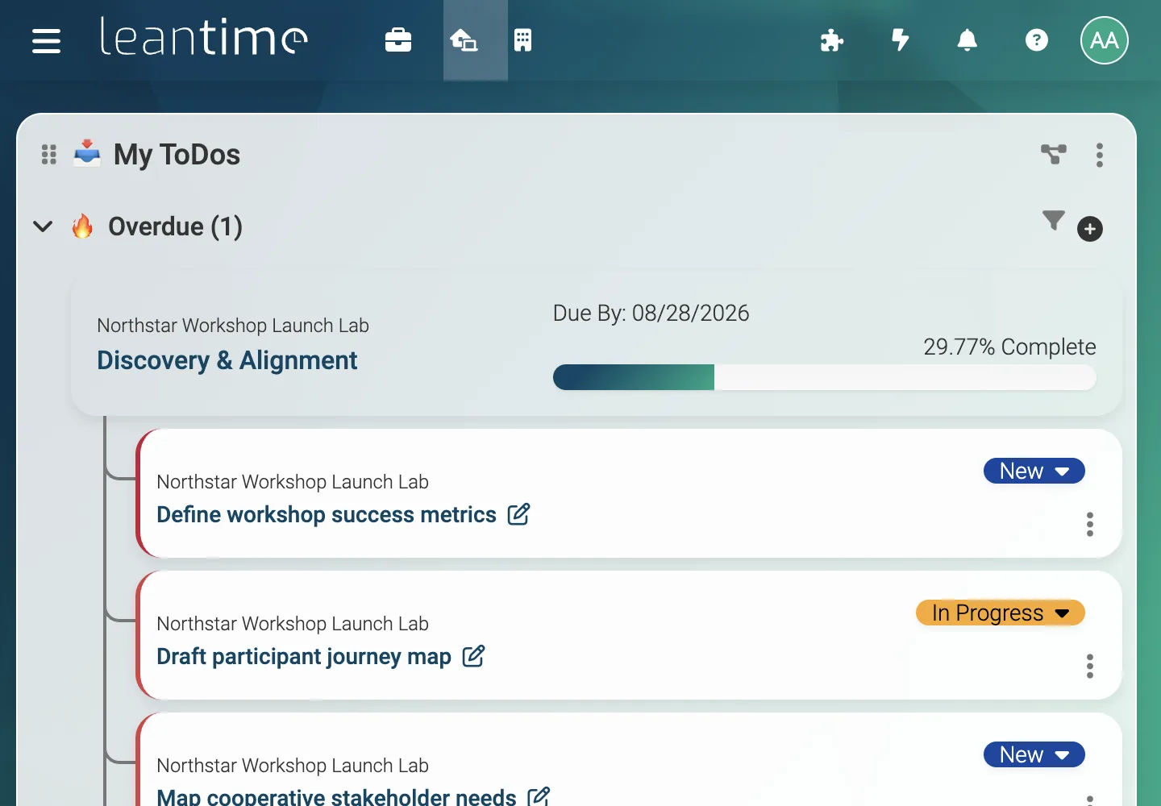Open the briefcase projects icon

[x=398, y=40]
